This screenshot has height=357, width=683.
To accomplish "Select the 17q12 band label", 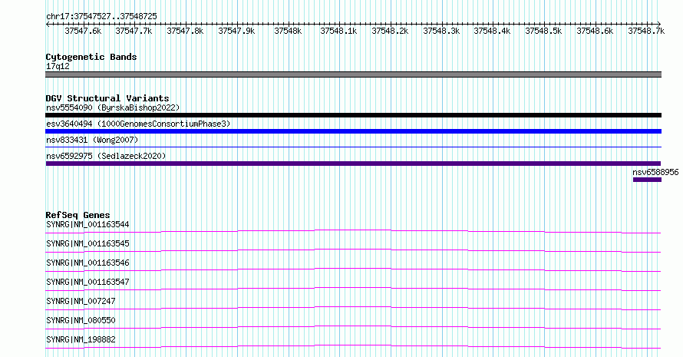I will point(58,66).
